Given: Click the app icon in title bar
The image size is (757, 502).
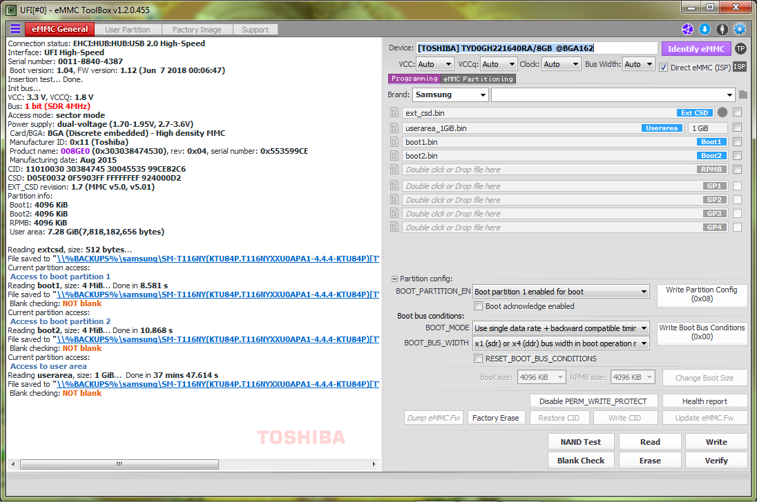Looking at the screenshot, I should (11, 10).
